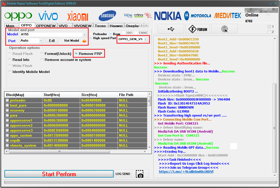Viewport: 280px width, 188px height.
Task: Click the OPPO brand logo
Action: pyautogui.click(x=18, y=16)
